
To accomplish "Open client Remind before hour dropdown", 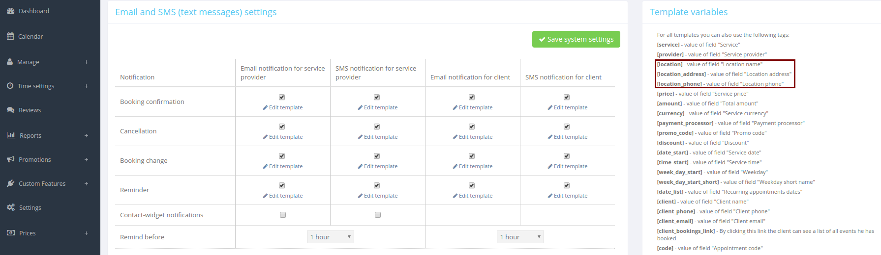I will [520, 237].
